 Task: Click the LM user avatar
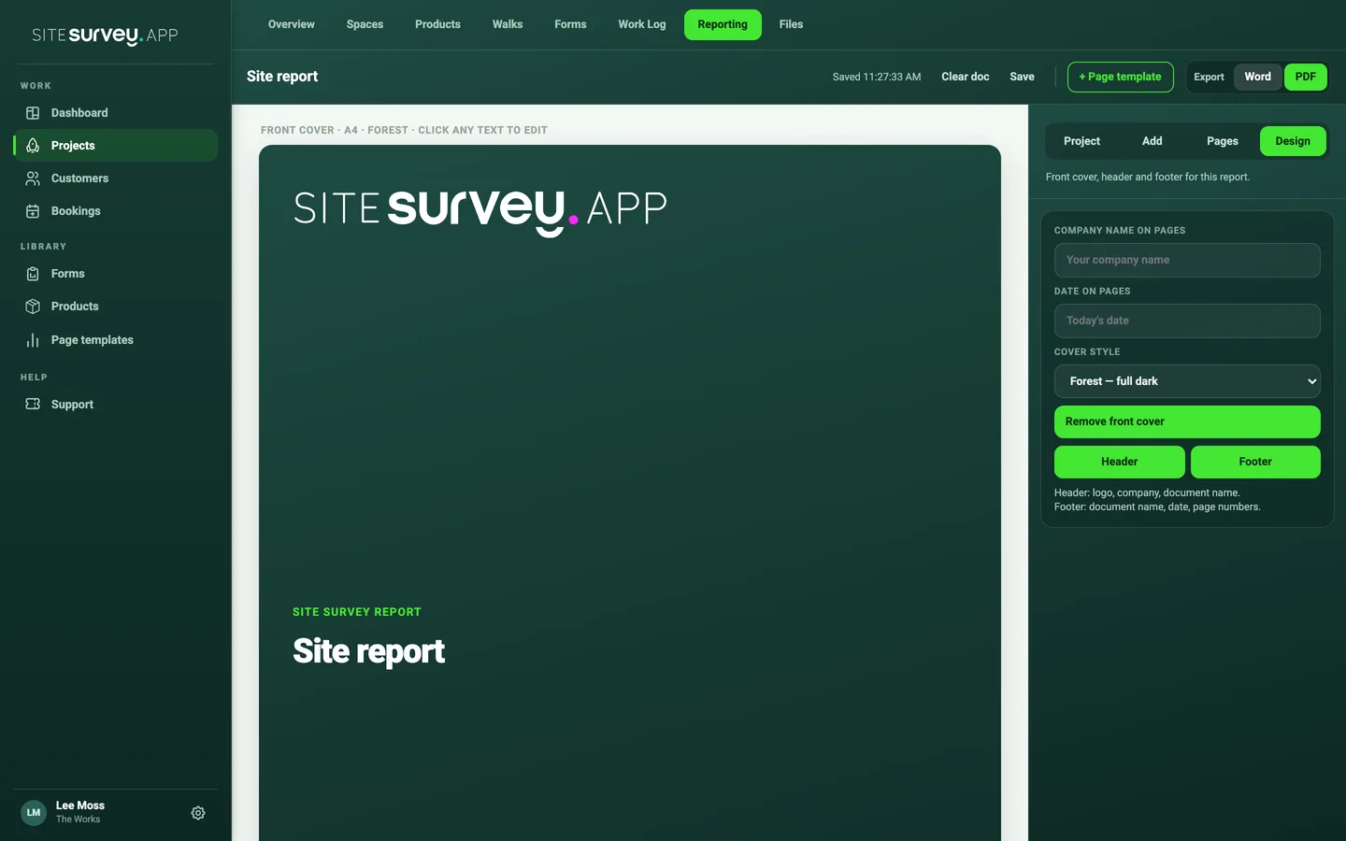click(x=34, y=813)
